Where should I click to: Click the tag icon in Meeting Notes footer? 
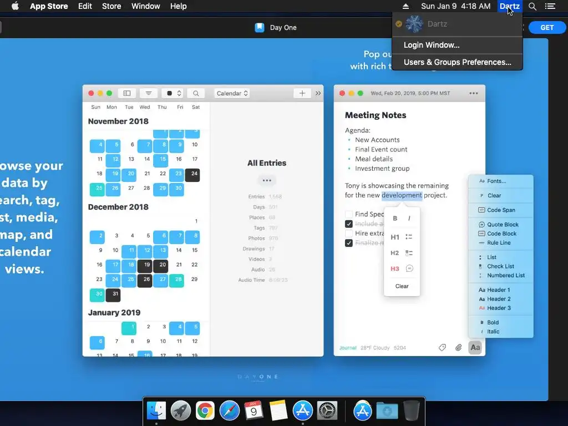442,347
